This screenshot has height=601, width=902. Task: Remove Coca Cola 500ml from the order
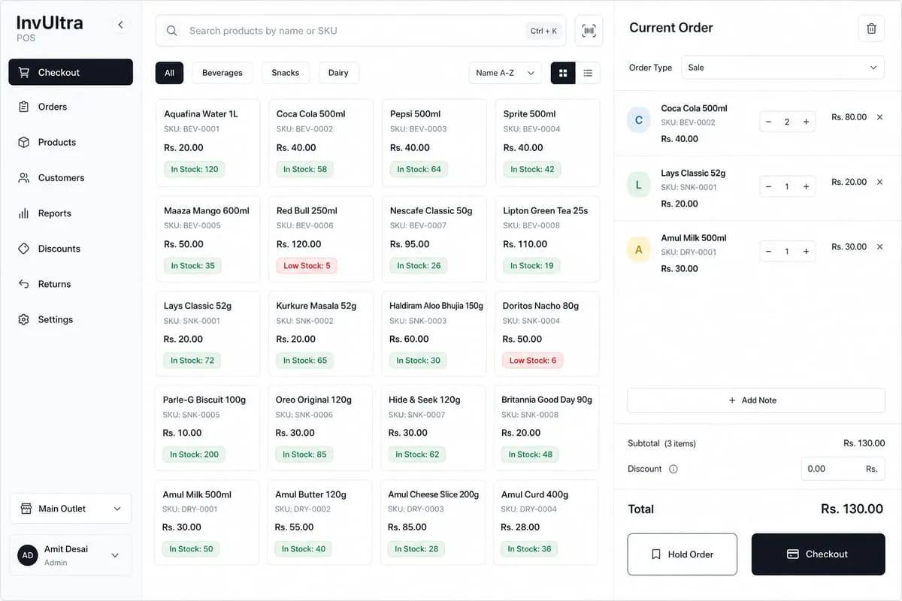click(x=879, y=117)
